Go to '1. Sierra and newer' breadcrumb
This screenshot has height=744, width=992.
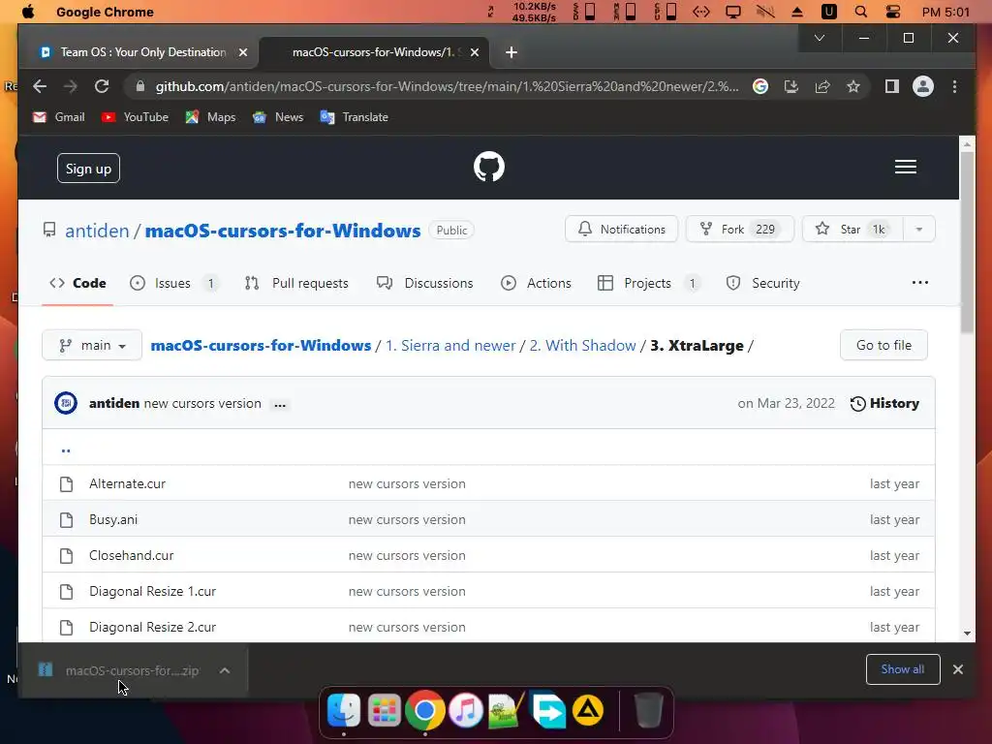[450, 346]
